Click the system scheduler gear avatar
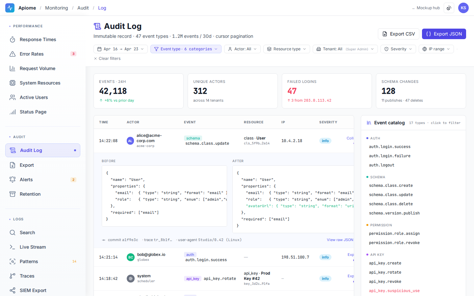Image resolution: width=474 pixels, height=296 pixels. click(131, 279)
